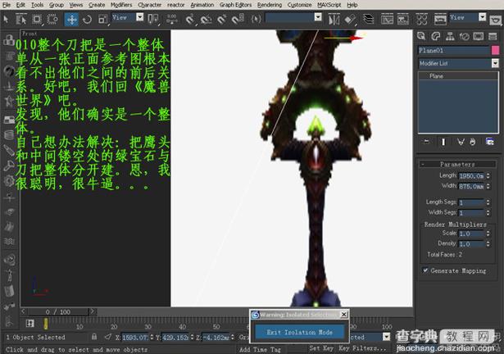Click the Density value field
The image size is (504, 354).
(471, 244)
